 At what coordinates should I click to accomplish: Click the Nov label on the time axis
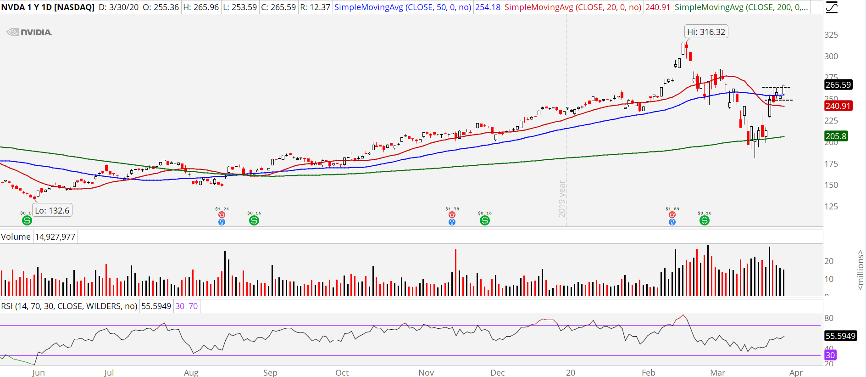[x=426, y=372]
